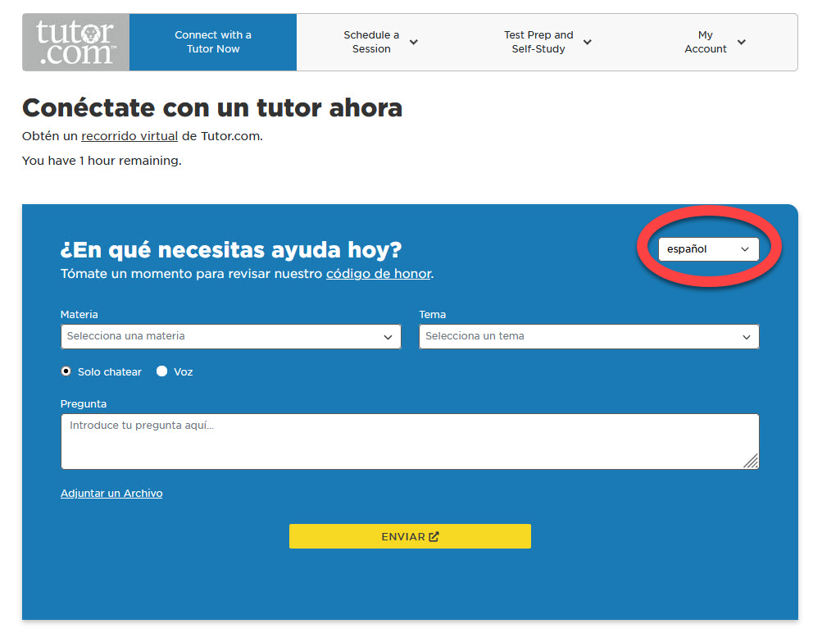Click the chevron on the Materia dropdown
Viewport: 813px width, 633px height.
point(387,337)
